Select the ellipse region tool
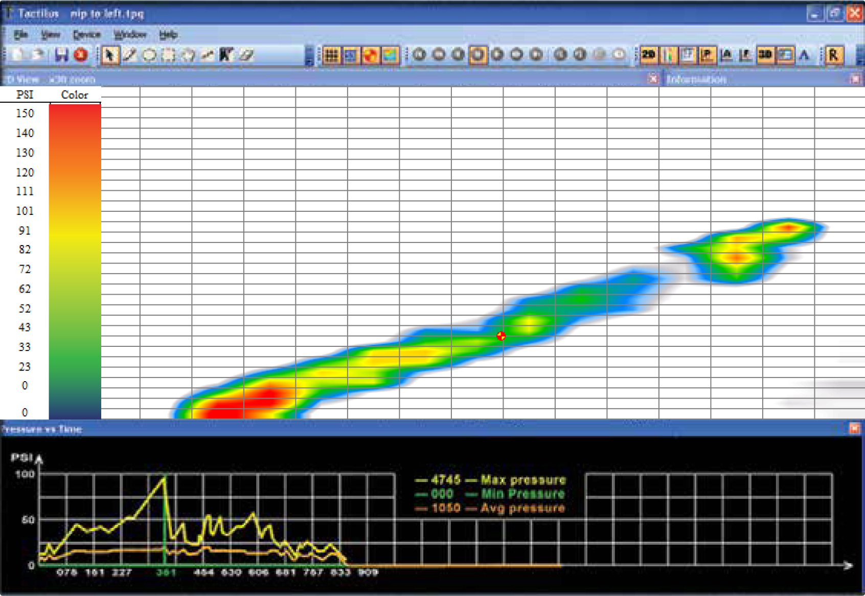The height and width of the screenshot is (596, 865). pyautogui.click(x=149, y=55)
